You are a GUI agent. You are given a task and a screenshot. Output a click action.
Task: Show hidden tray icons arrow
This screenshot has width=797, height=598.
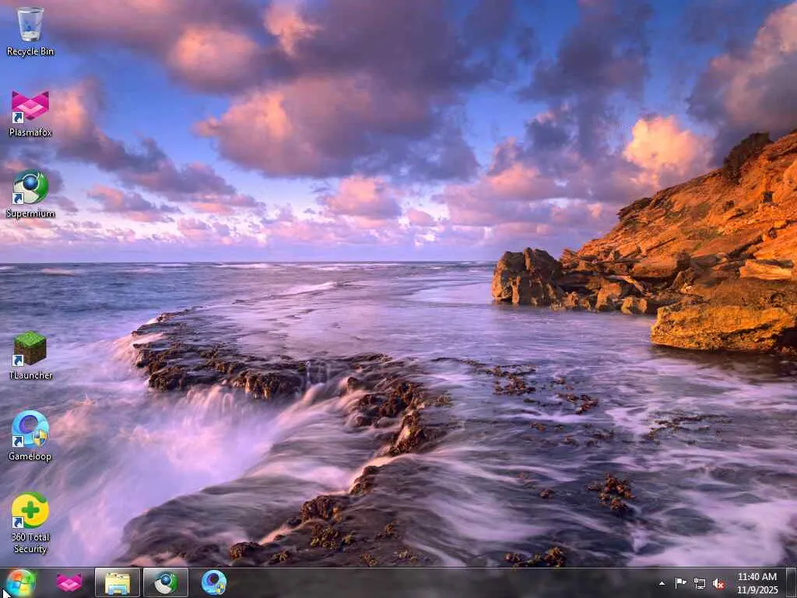tap(662, 583)
